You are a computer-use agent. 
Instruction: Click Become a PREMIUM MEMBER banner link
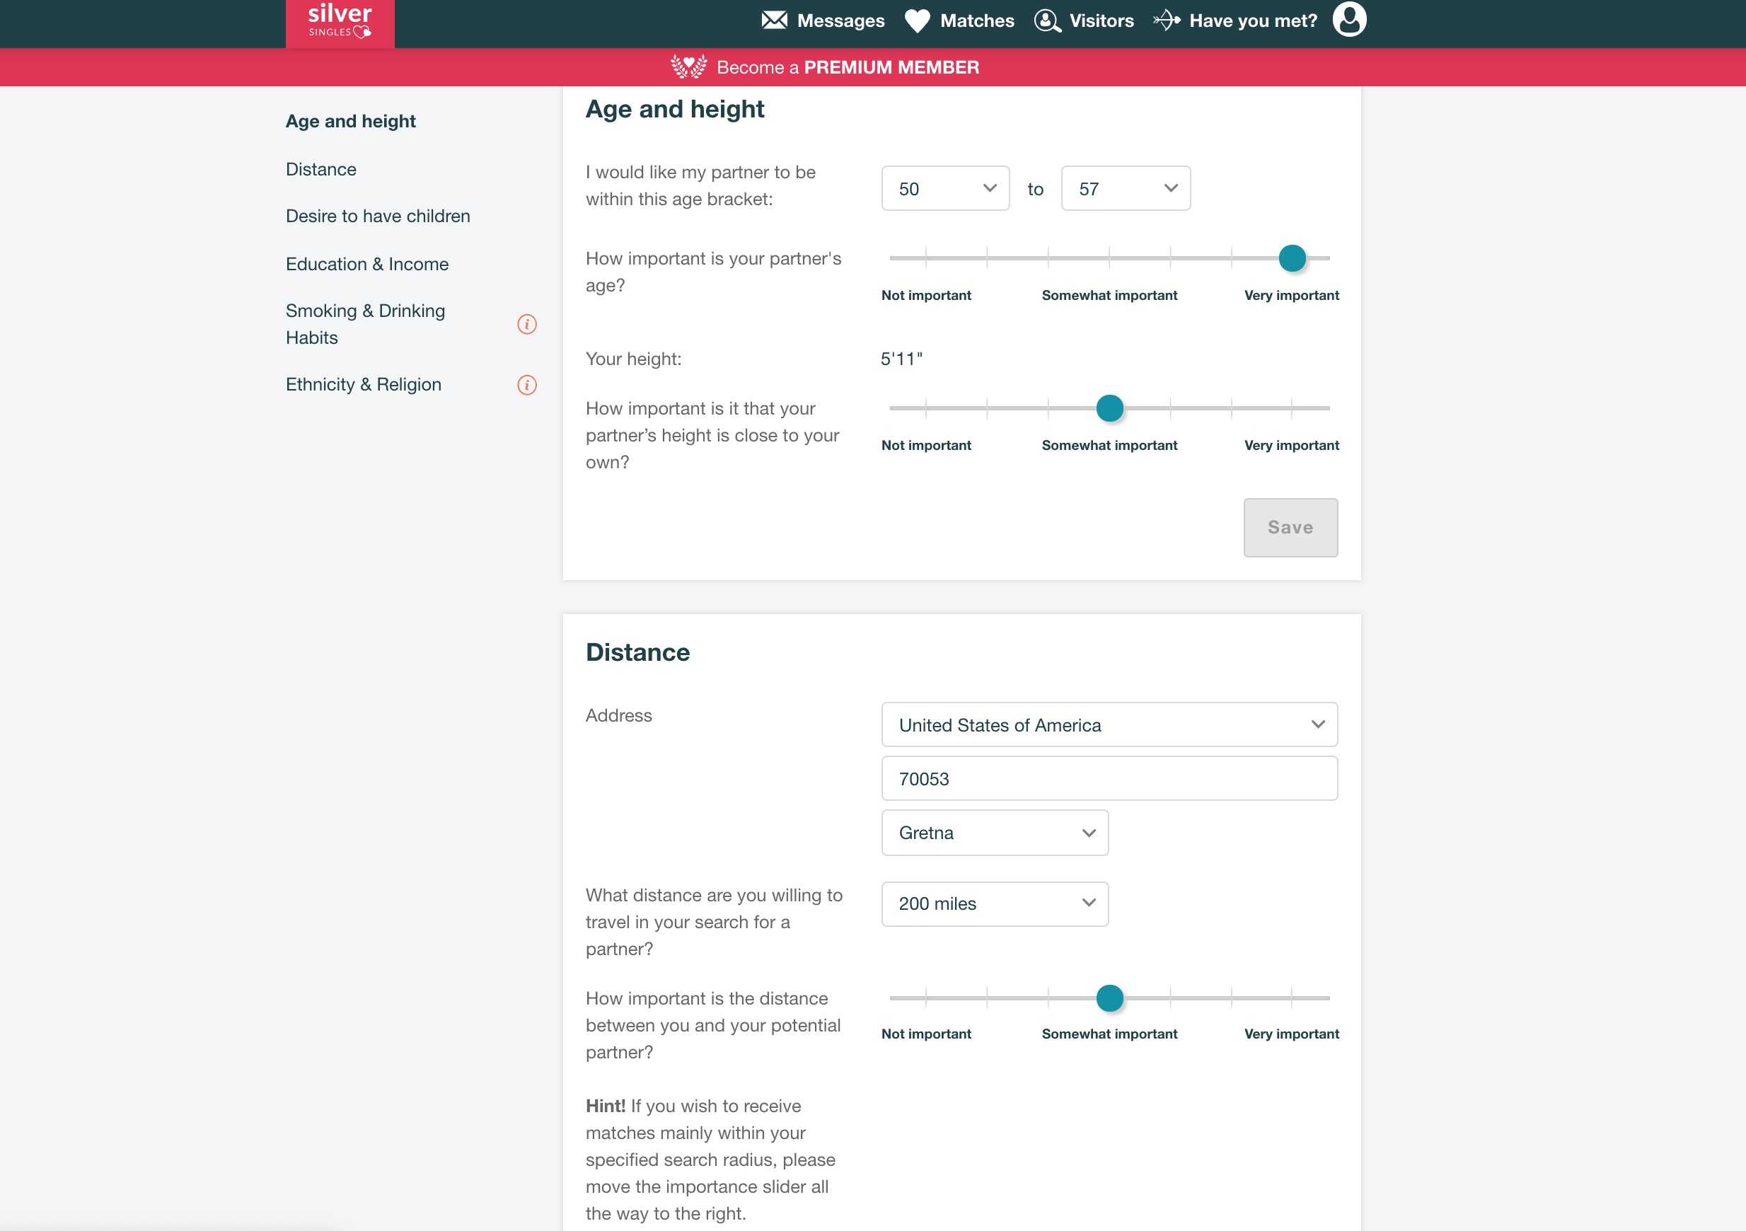847,67
